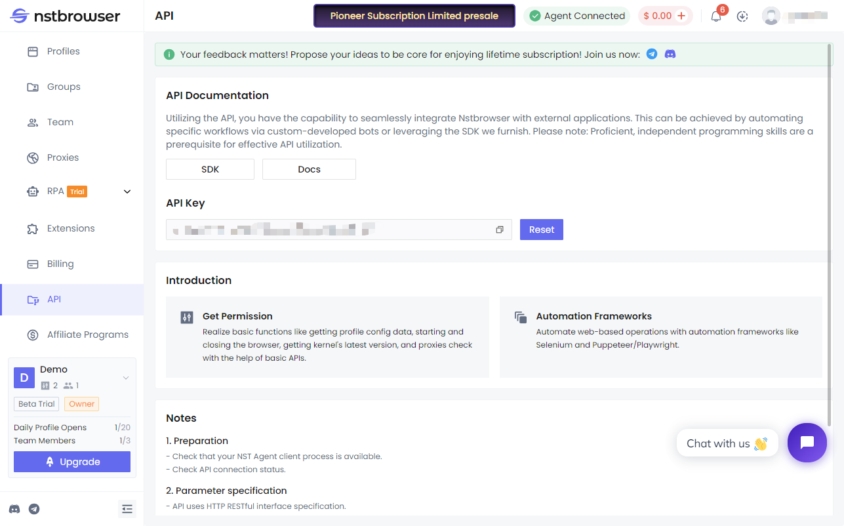Image resolution: width=844 pixels, height=526 pixels.
Task: Reset the API key
Action: point(542,230)
